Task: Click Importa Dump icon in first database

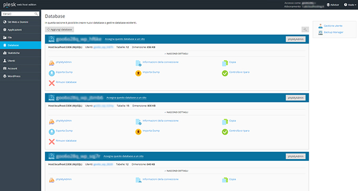Action: coord(138,73)
